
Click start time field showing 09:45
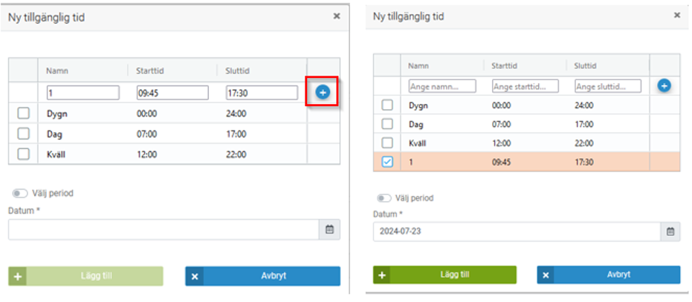click(x=172, y=93)
